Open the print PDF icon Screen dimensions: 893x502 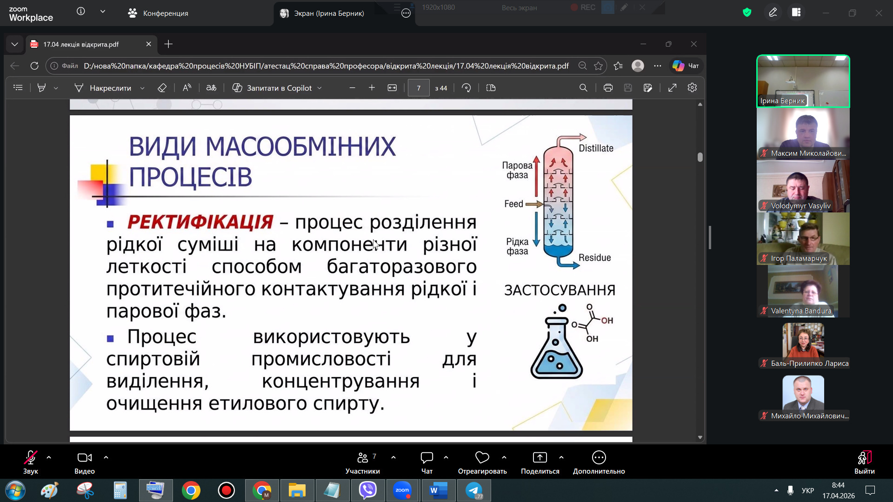pos(608,88)
